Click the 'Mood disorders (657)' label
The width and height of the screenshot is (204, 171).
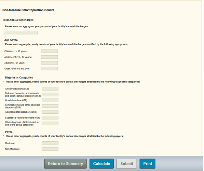click(x=16, y=100)
